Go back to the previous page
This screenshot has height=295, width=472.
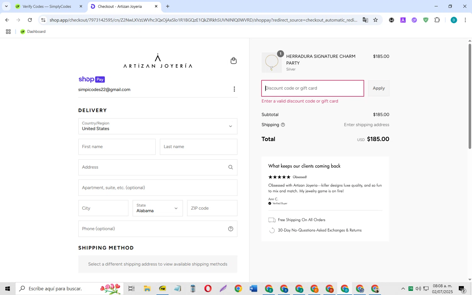[x=7, y=20]
